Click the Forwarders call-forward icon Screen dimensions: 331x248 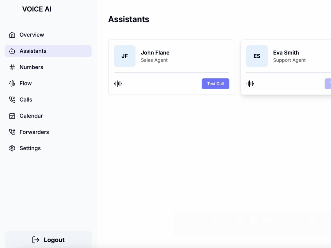point(12,132)
